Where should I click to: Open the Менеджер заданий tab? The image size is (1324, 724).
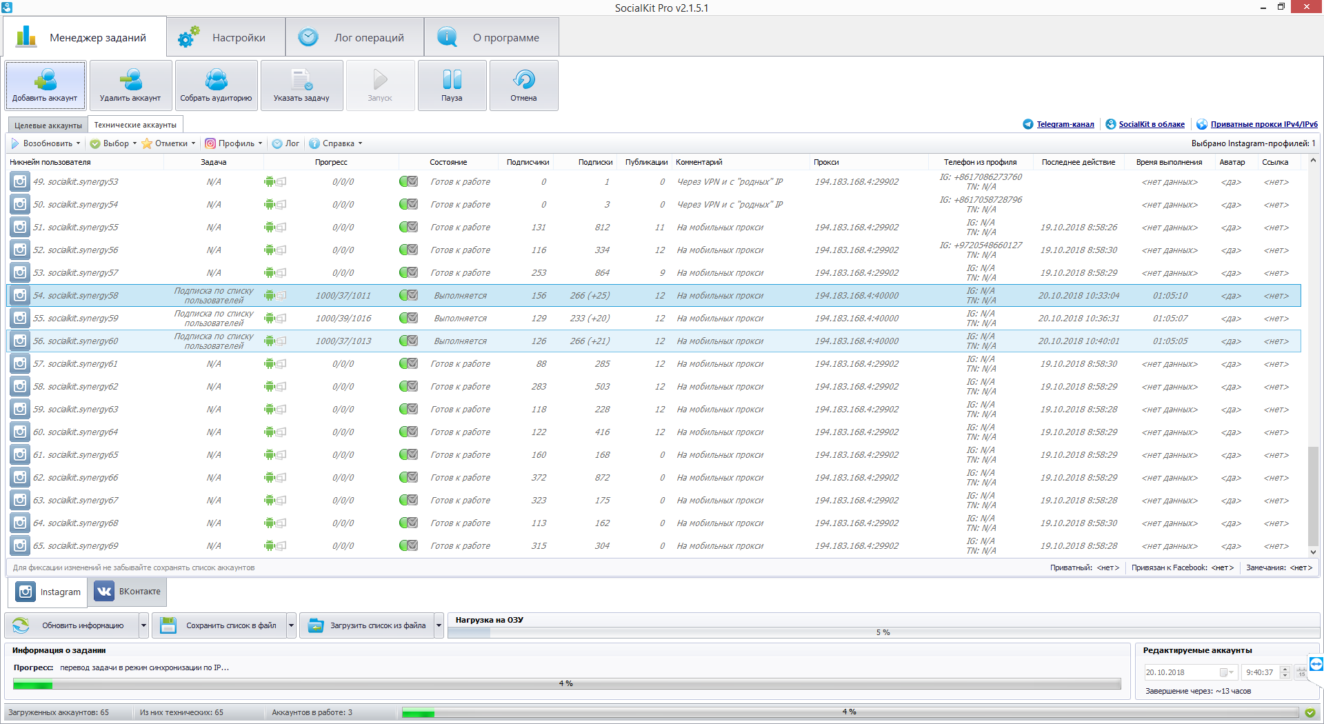point(84,37)
